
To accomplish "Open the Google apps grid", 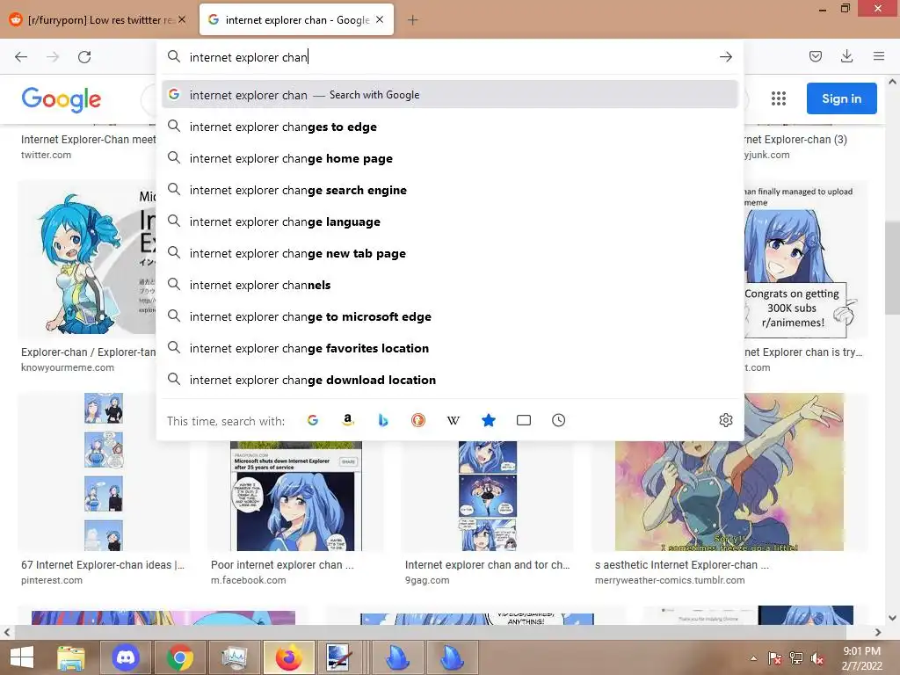I will [x=779, y=98].
